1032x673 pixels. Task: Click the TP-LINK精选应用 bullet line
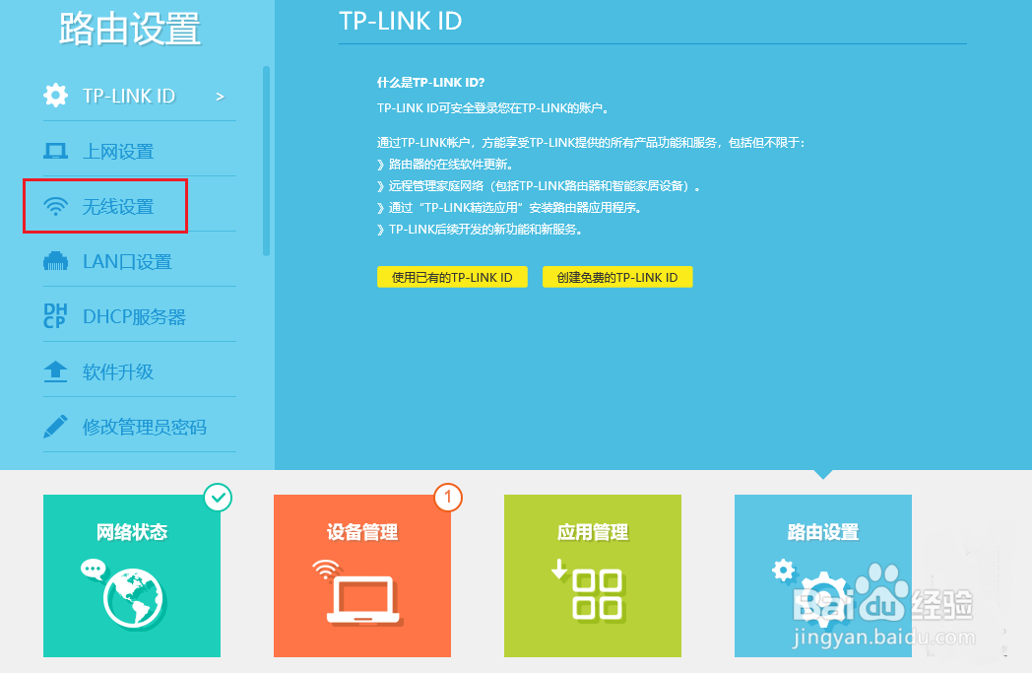point(509,208)
